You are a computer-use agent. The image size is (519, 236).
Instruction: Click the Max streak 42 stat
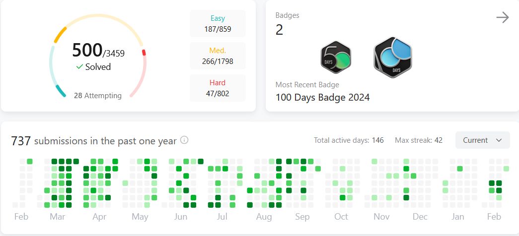click(419, 140)
